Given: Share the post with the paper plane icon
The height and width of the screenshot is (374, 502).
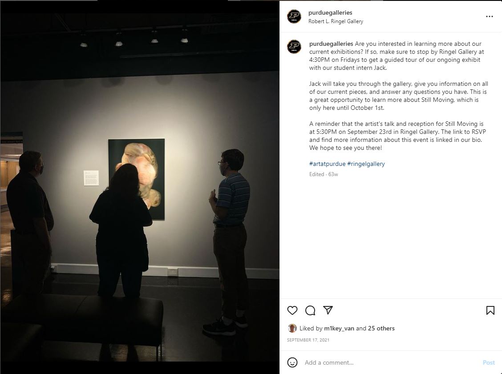Looking at the screenshot, I should coord(328,310).
